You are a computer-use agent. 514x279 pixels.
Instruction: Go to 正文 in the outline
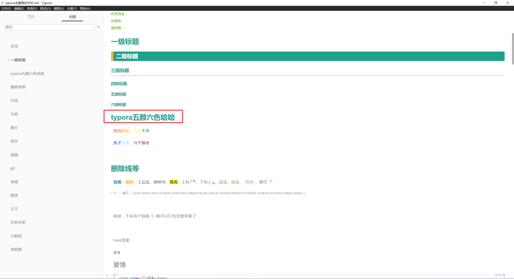[x=14, y=209]
